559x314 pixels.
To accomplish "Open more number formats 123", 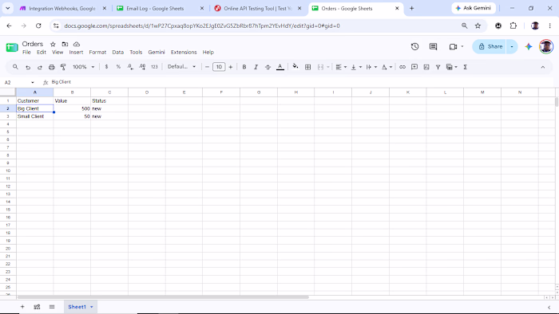I will [x=154, y=67].
